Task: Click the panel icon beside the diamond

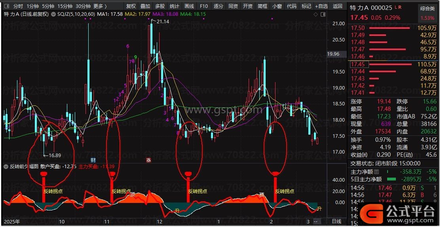Action: (323, 14)
